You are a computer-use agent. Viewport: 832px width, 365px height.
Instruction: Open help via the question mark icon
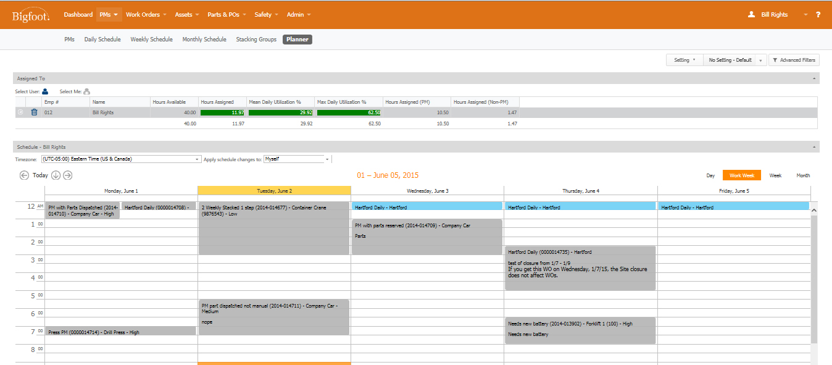pyautogui.click(x=818, y=15)
